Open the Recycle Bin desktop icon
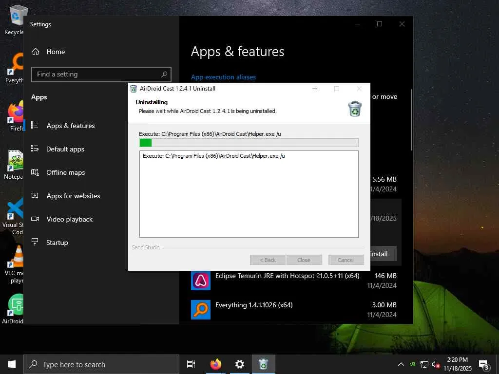The image size is (499, 374). 14,19
